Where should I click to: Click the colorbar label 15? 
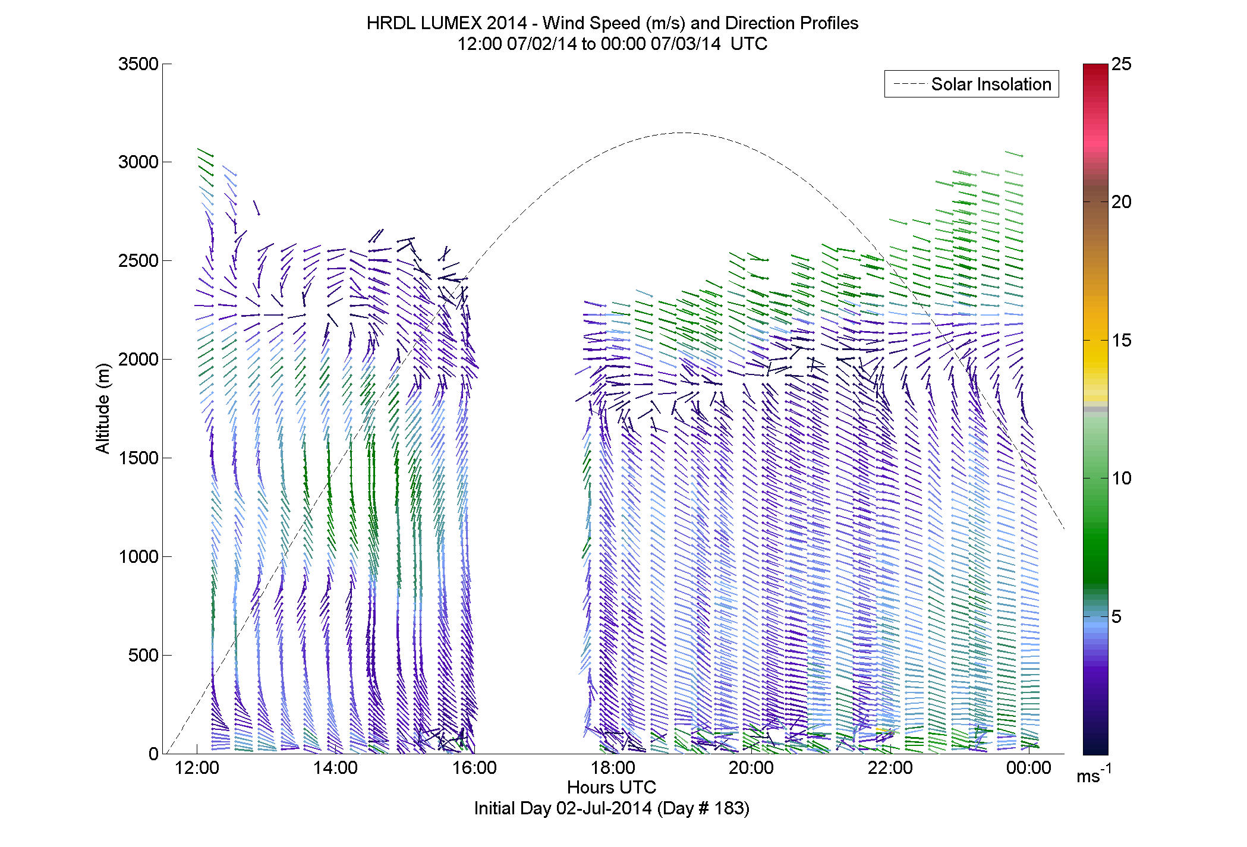tap(1122, 341)
